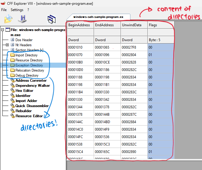202x170 pixels.
Task: Select the Quick Disassembler tool
Action: pos(32,106)
